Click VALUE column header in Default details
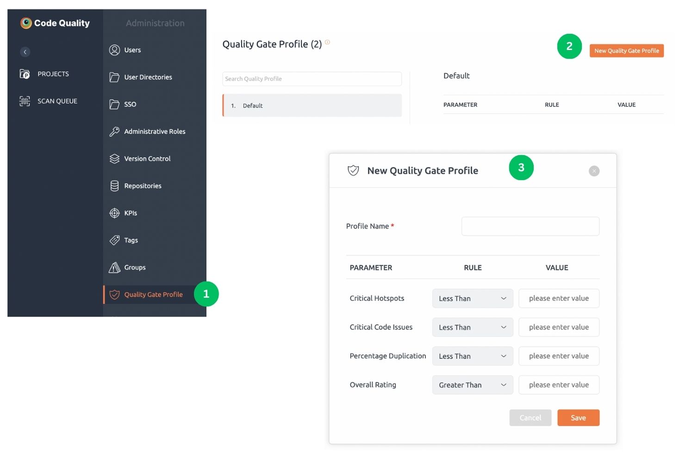The height and width of the screenshot is (463, 686). tap(626, 105)
